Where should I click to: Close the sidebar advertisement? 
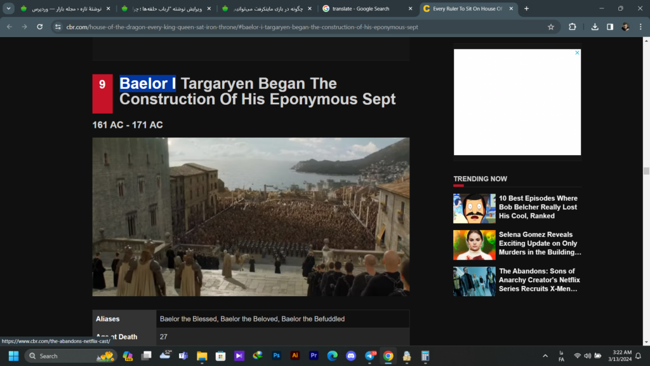point(577,53)
